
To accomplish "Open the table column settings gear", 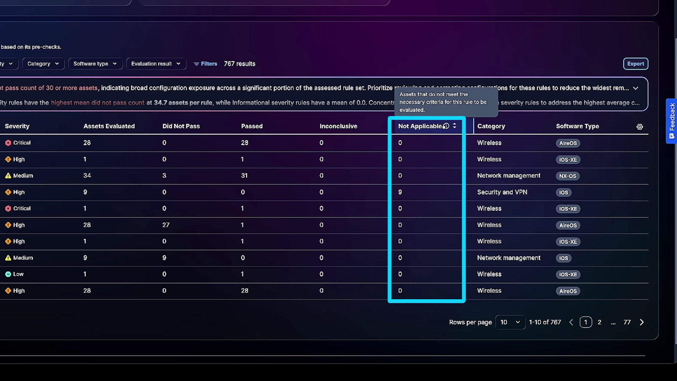I will 640,127.
